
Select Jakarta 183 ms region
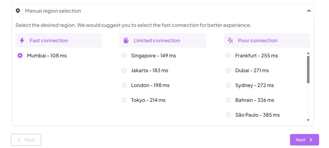(124, 71)
